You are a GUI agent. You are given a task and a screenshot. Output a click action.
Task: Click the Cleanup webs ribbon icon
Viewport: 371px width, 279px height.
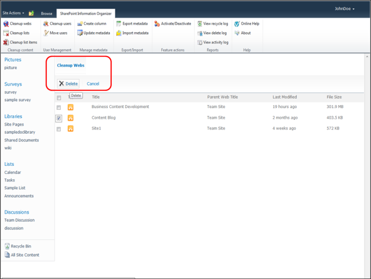(x=6, y=24)
